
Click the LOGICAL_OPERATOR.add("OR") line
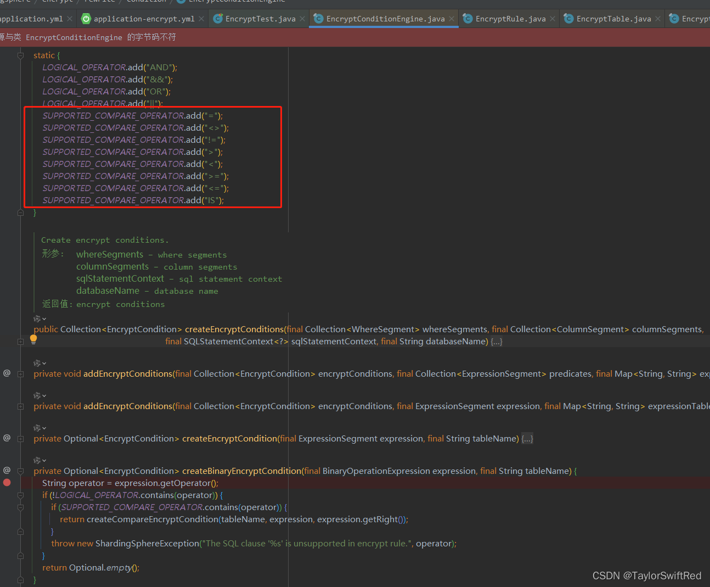[x=106, y=91]
